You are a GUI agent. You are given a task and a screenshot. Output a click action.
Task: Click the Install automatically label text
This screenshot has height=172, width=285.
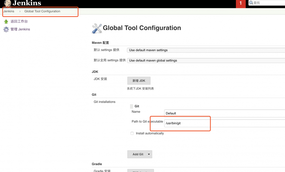pyautogui.click(x=150, y=133)
